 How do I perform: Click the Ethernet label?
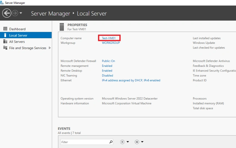coord(66,80)
